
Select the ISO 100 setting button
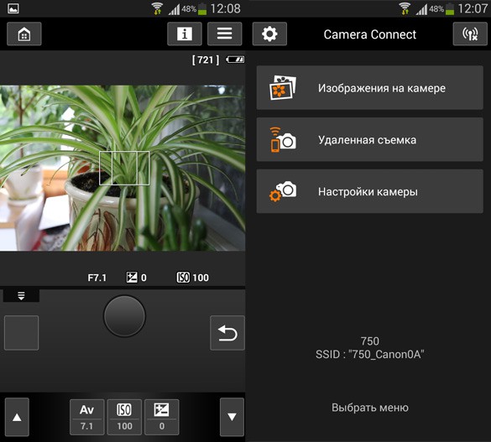click(x=124, y=417)
